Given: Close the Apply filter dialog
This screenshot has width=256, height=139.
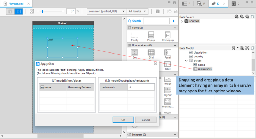Looking at the screenshot, I should pos(156,64).
